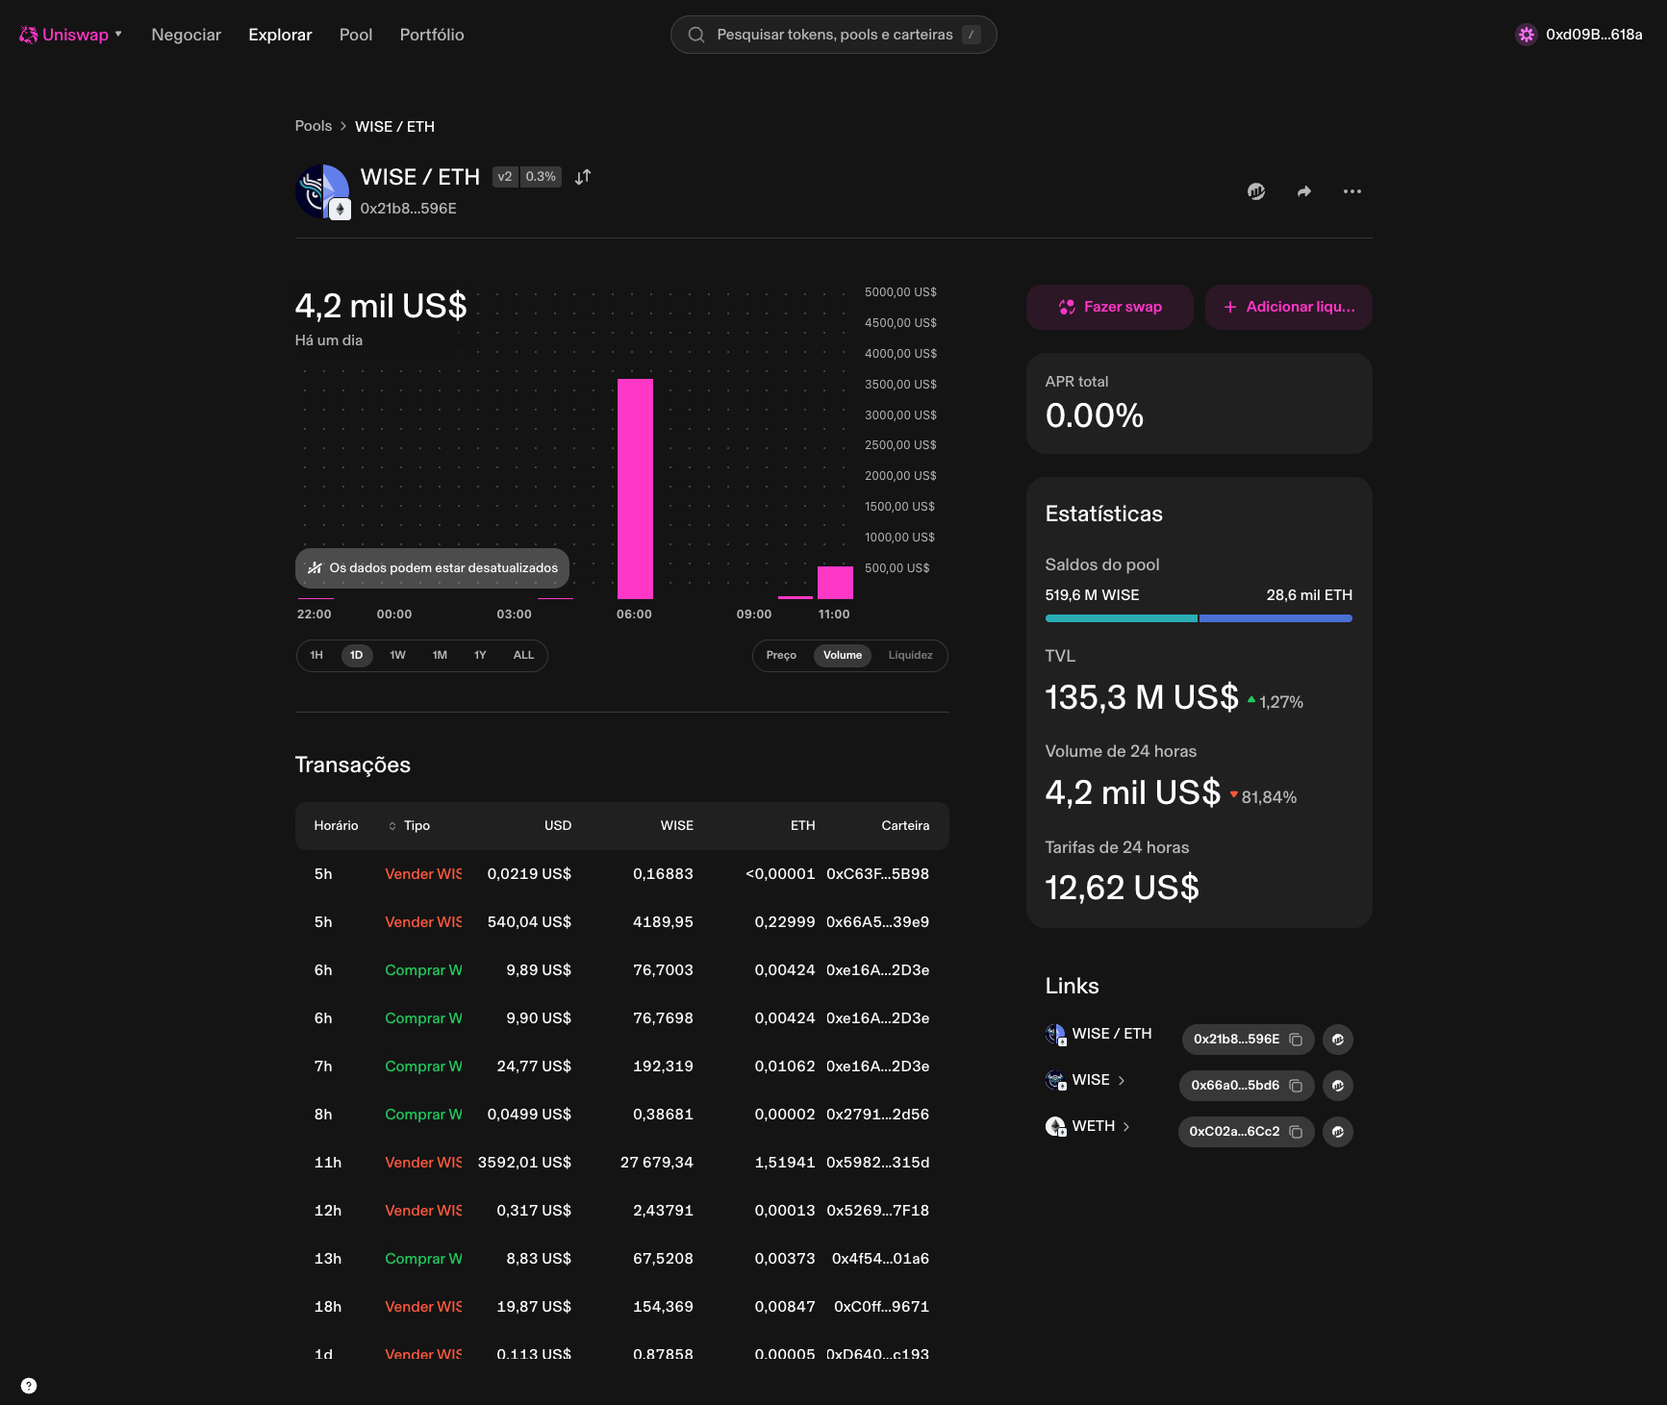Expand WISE token details chevron
The width and height of the screenshot is (1667, 1405).
point(1122,1080)
